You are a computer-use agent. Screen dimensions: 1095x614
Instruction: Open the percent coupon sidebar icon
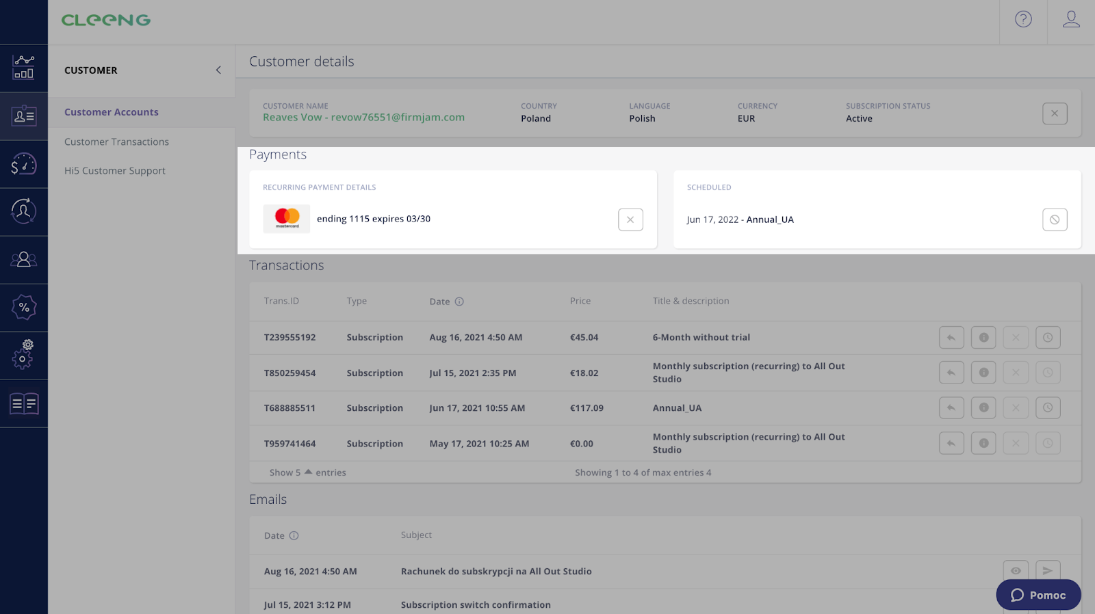24,307
